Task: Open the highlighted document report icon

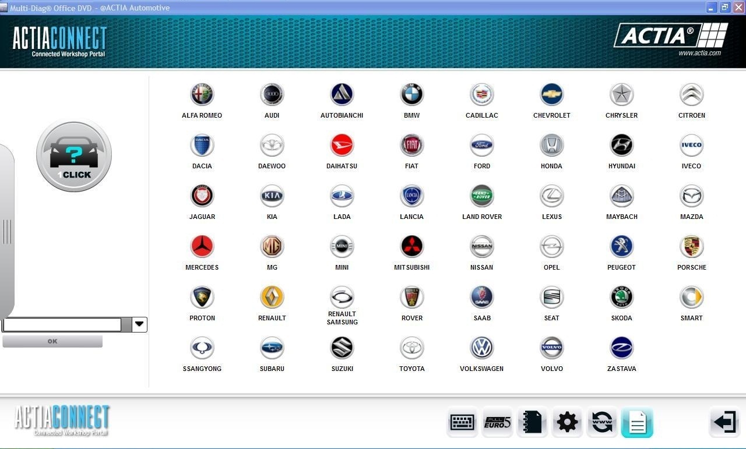Action: 637,422
